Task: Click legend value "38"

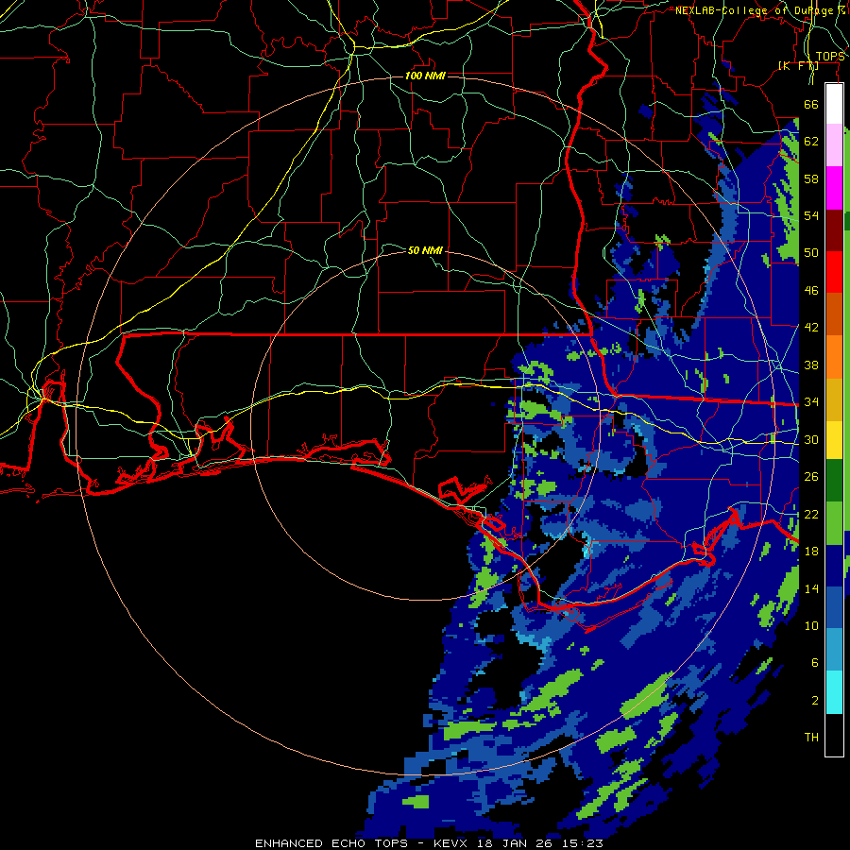Action: click(811, 365)
